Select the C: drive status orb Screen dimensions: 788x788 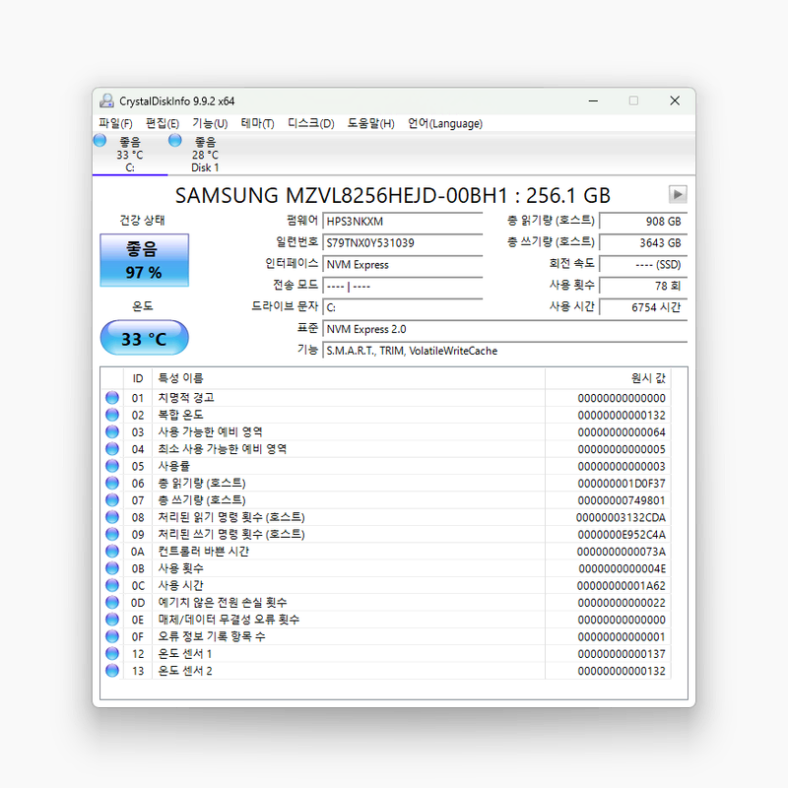(100, 140)
